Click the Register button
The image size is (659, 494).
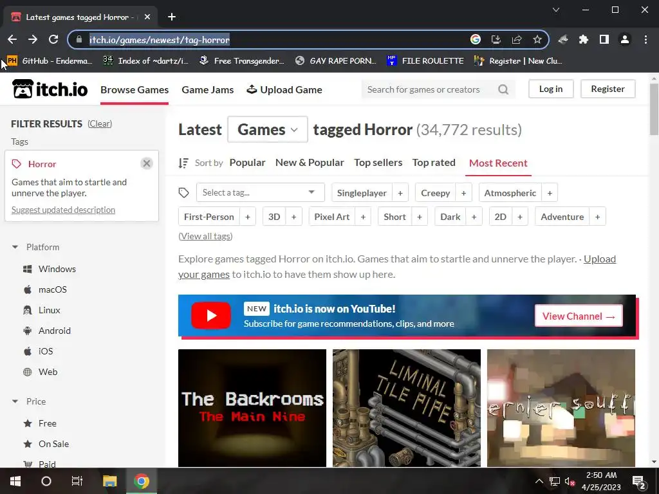pos(608,89)
